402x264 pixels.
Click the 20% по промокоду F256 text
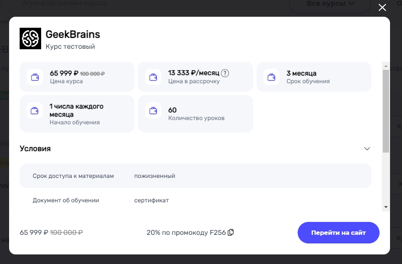pyautogui.click(x=186, y=233)
